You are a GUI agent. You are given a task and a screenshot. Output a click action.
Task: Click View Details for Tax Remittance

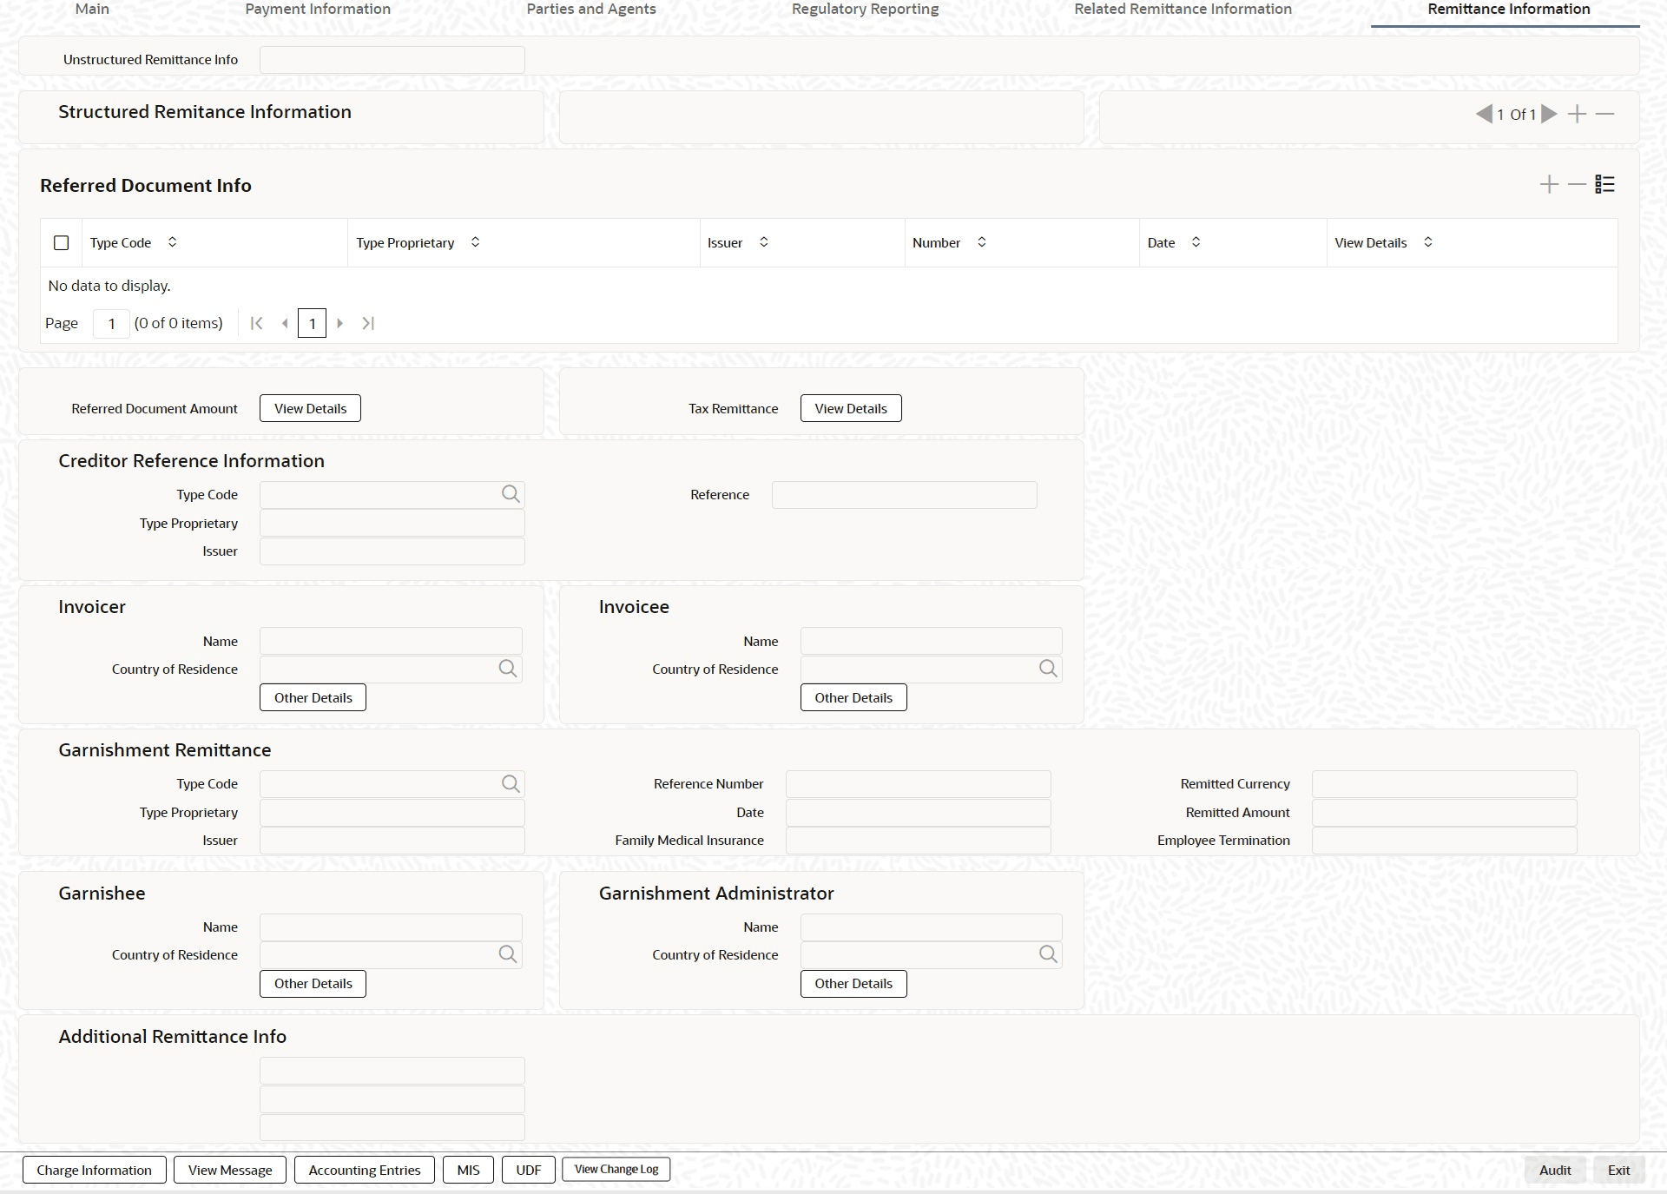(850, 408)
